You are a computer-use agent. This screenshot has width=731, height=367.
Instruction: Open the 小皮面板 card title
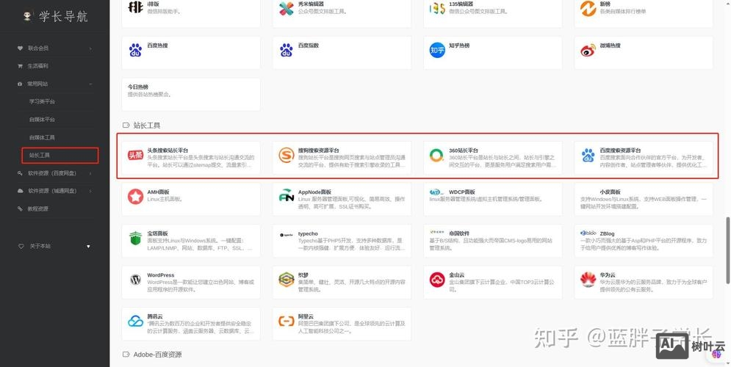pyautogui.click(x=610, y=192)
